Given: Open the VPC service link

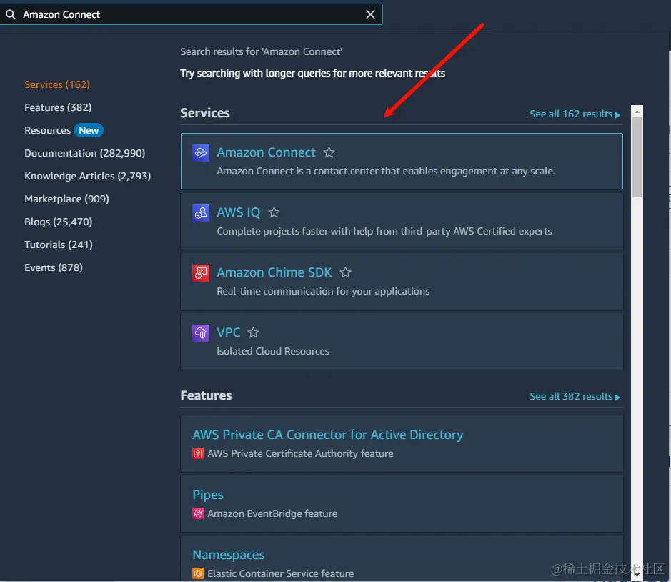Looking at the screenshot, I should 229,332.
